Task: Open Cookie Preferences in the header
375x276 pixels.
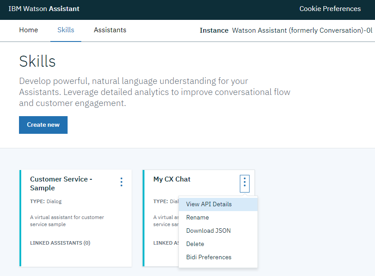Action: click(330, 8)
